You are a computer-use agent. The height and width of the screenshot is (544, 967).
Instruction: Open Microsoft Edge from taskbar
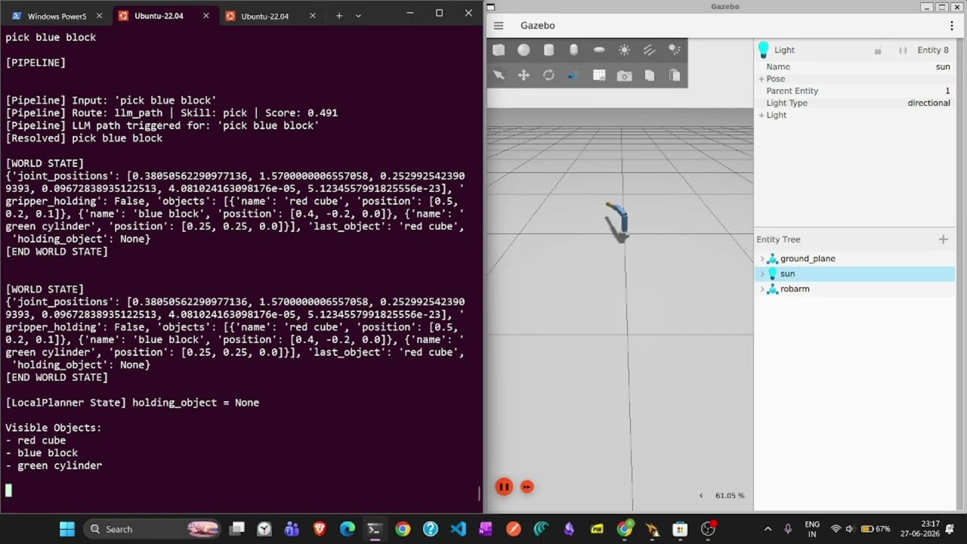point(348,529)
